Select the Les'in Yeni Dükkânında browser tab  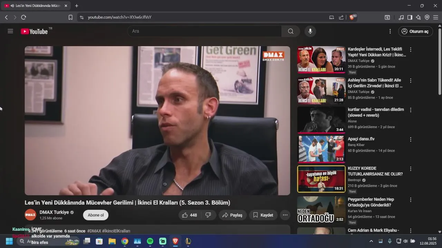click(36, 6)
